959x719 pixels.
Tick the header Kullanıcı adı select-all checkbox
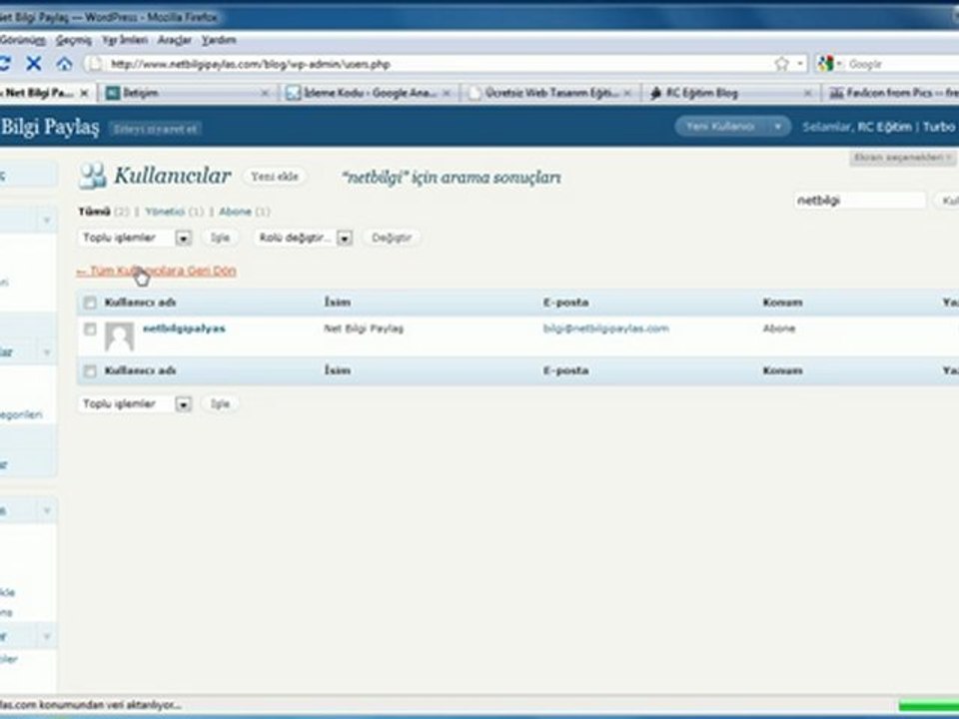pos(90,303)
